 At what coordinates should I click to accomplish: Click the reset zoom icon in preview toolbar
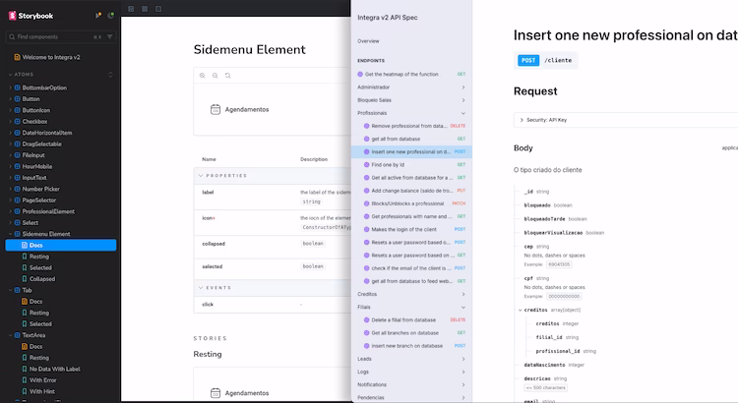pyautogui.click(x=228, y=76)
